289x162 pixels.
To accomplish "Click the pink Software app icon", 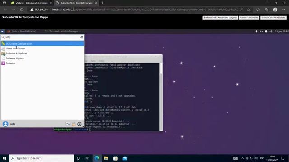I will tap(3, 63).
